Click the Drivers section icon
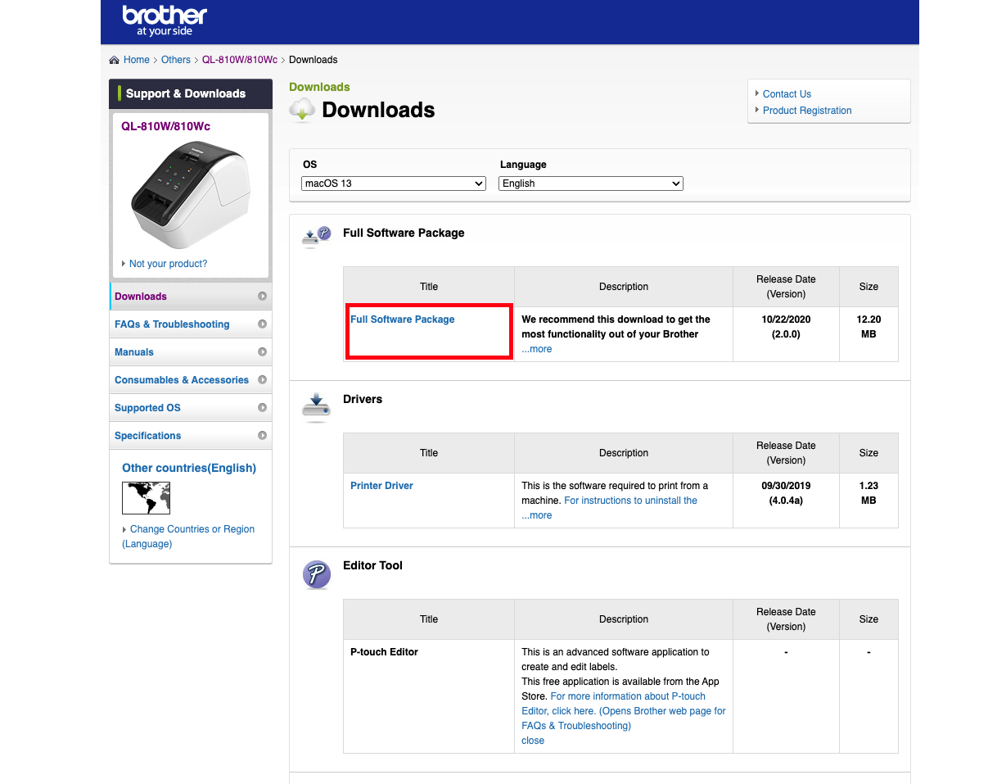This screenshot has width=997, height=784. [x=316, y=406]
